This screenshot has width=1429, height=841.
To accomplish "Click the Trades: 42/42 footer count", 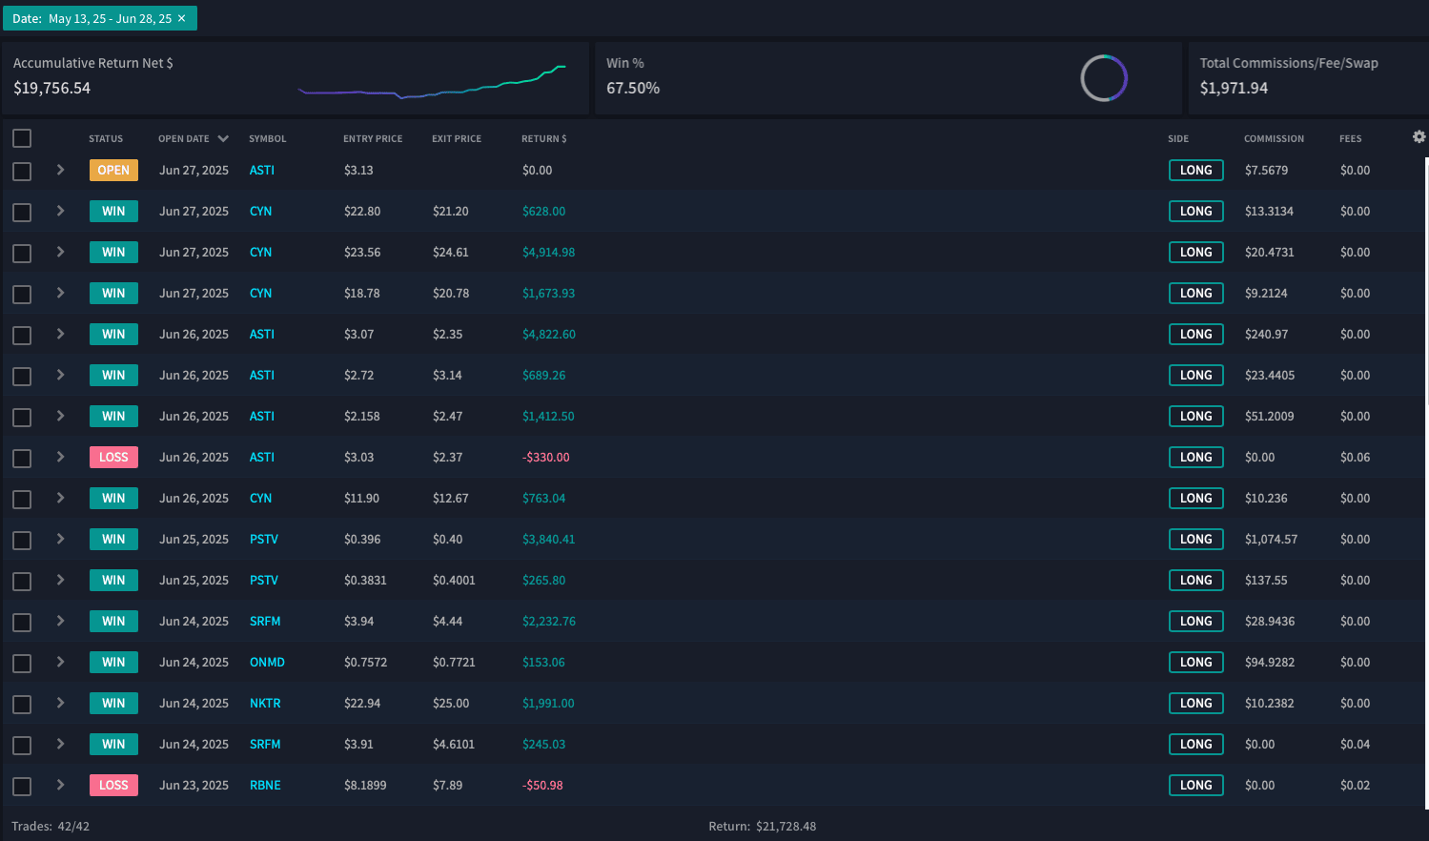I will [x=51, y=827].
